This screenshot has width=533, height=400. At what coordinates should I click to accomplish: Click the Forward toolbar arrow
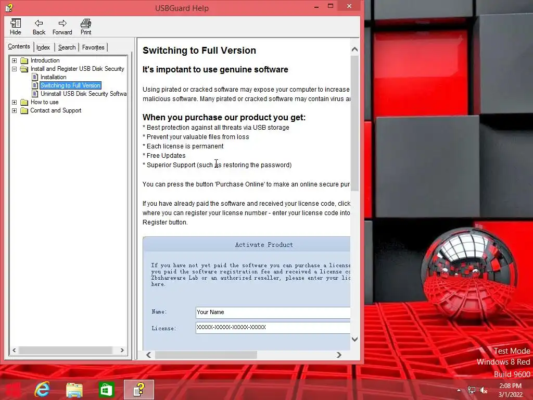point(62,27)
